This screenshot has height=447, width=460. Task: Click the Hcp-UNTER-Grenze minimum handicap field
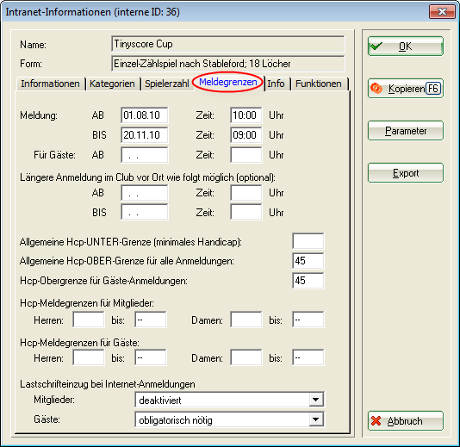(x=308, y=241)
